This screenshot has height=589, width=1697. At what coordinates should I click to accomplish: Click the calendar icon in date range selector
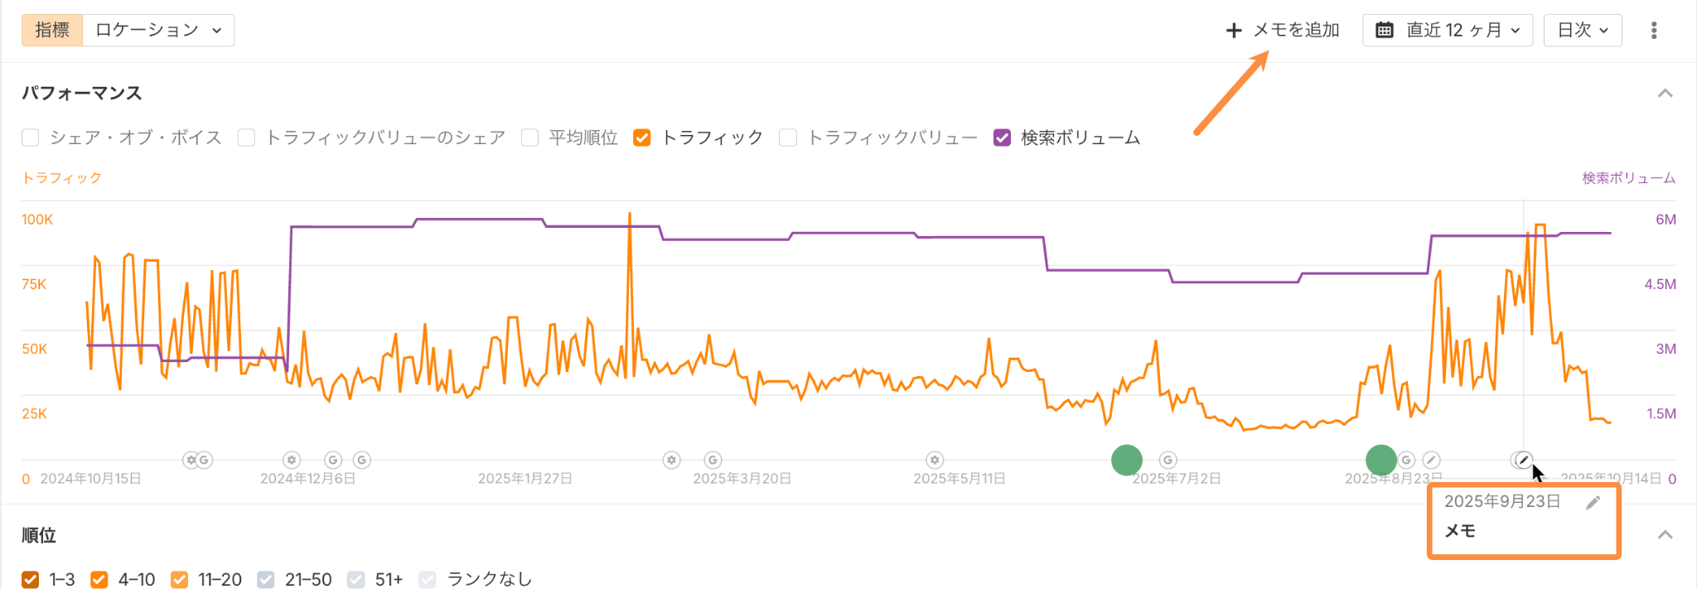click(x=1385, y=31)
